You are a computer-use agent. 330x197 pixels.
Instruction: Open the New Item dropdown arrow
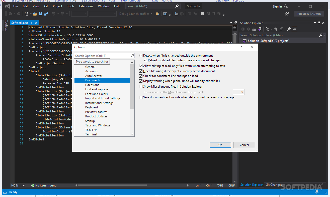31,14
